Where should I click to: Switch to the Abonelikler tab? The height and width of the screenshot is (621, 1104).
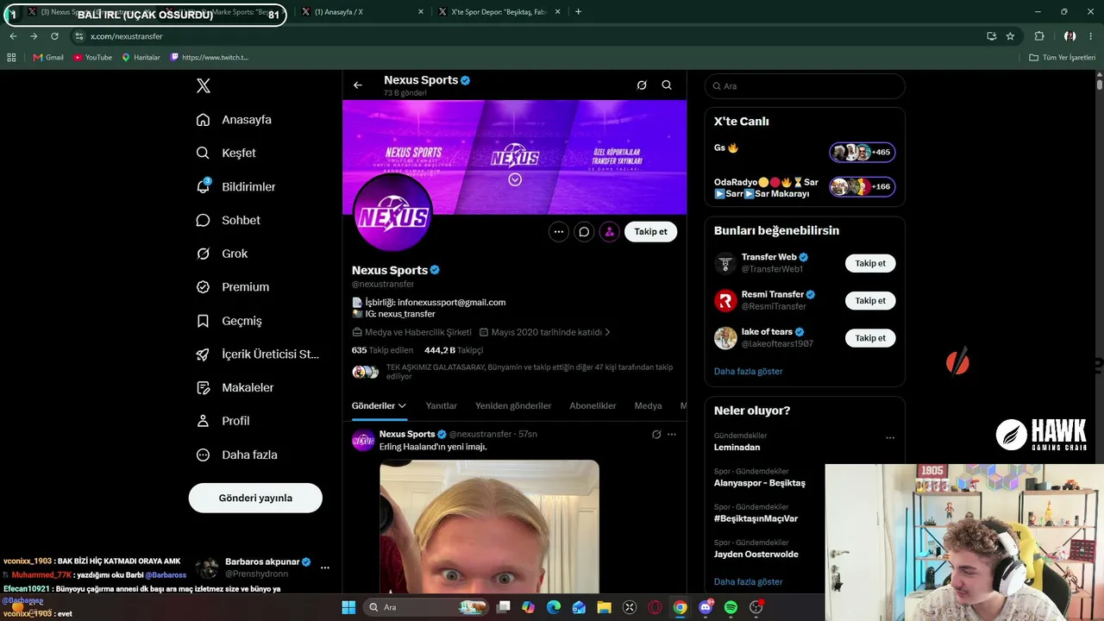point(593,405)
